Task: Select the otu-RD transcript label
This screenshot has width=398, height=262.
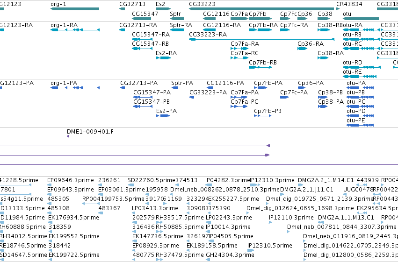Action: point(353,63)
